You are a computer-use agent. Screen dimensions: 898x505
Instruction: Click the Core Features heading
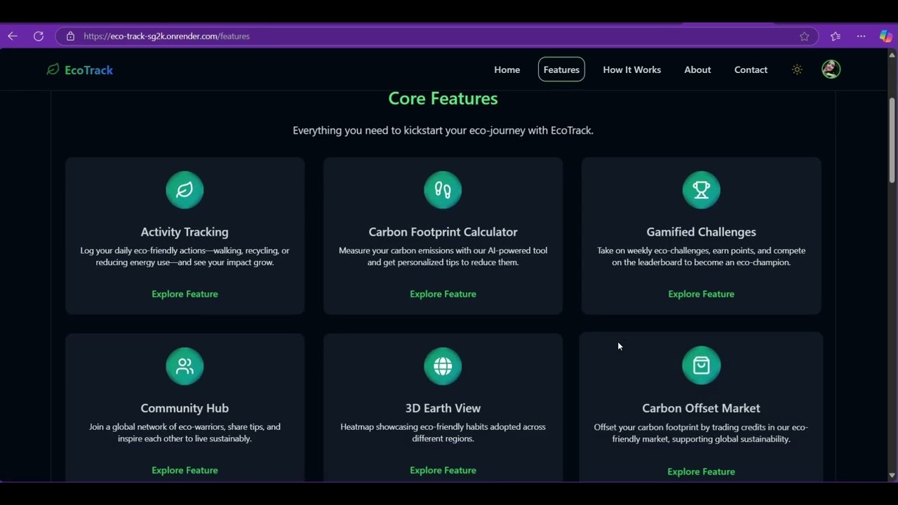click(x=443, y=98)
